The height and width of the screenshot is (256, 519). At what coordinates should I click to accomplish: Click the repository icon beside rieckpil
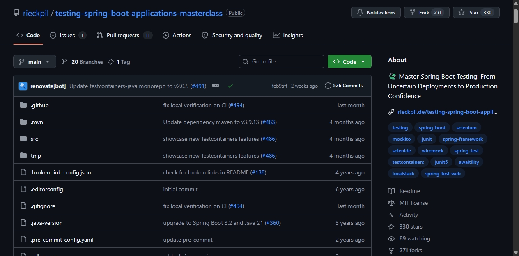click(16, 13)
